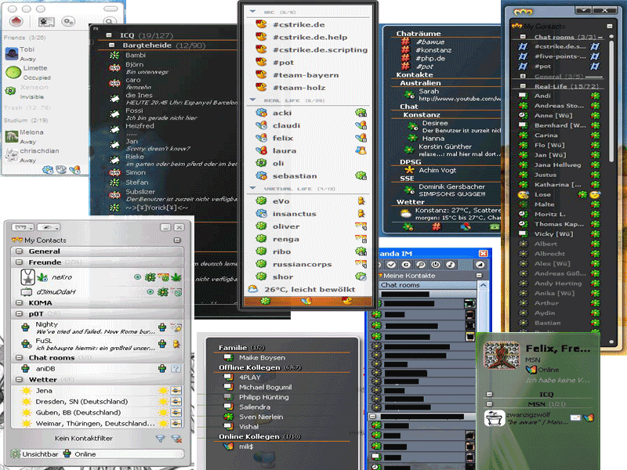Click red hash IRC icon in Chaträume status bar

point(437,226)
